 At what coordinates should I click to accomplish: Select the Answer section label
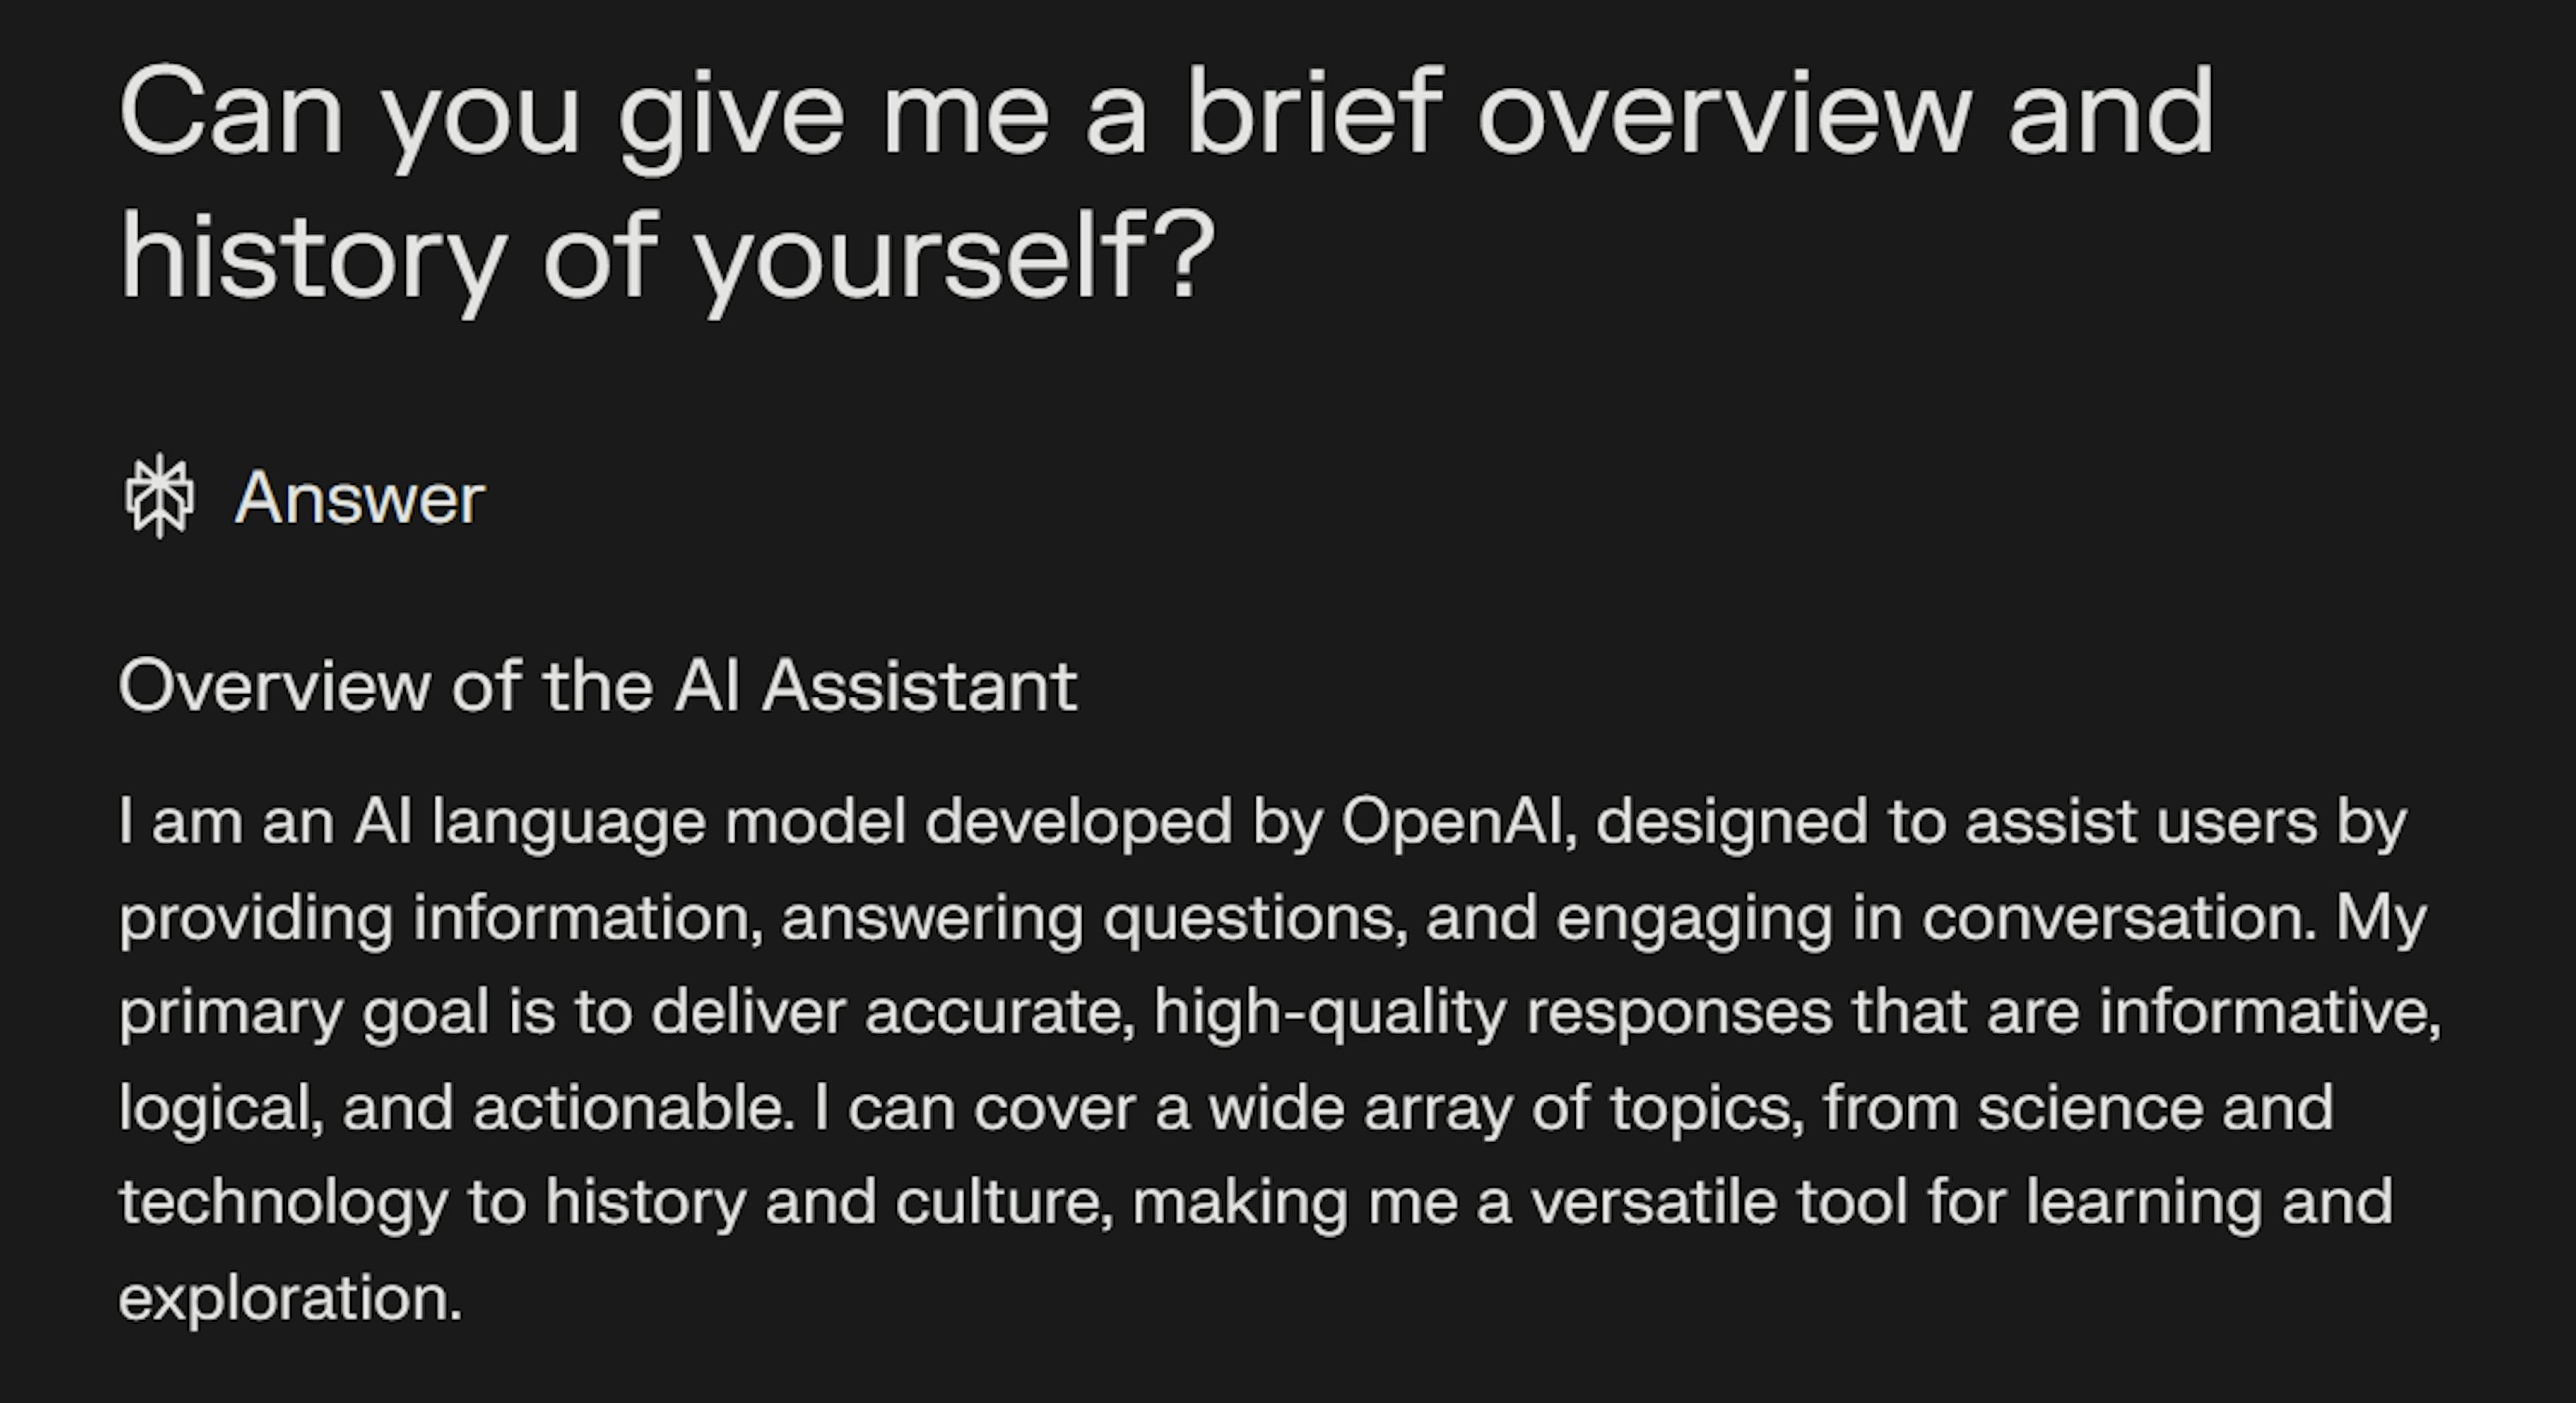360,498
